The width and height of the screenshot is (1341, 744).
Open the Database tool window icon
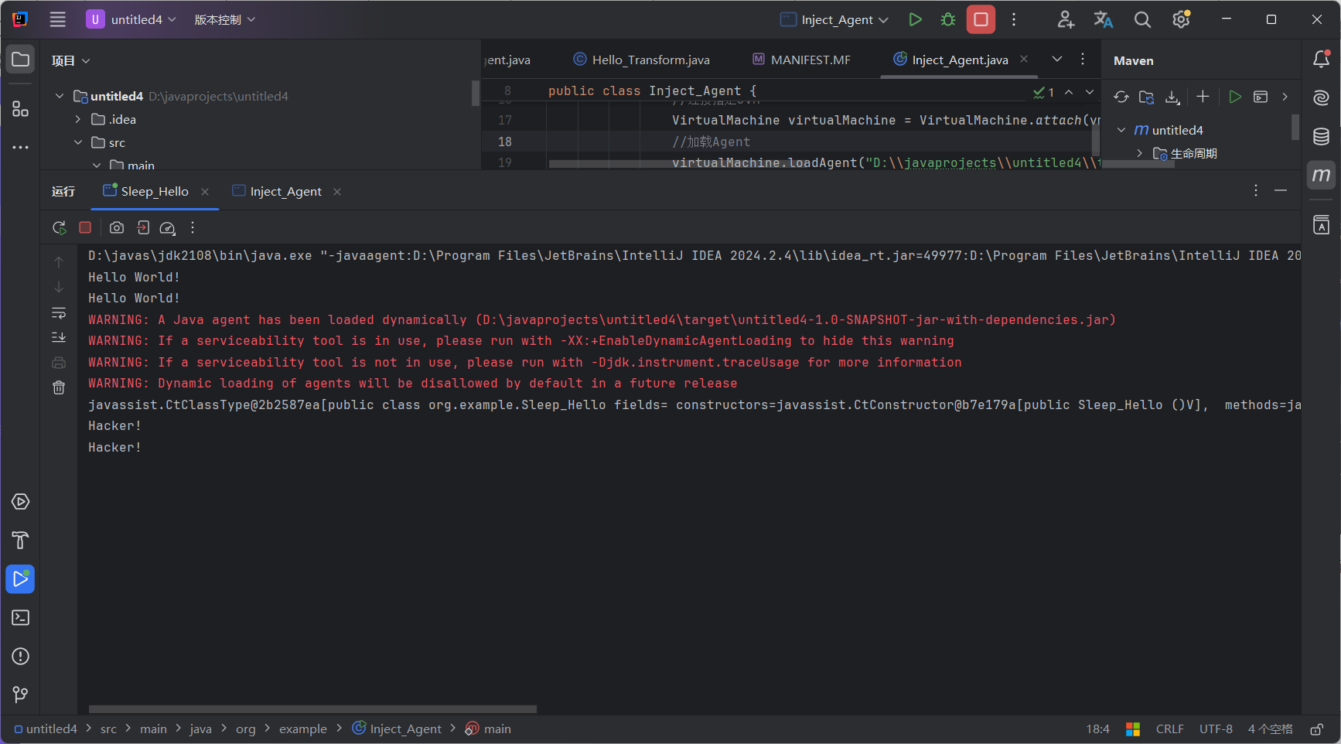click(1321, 137)
